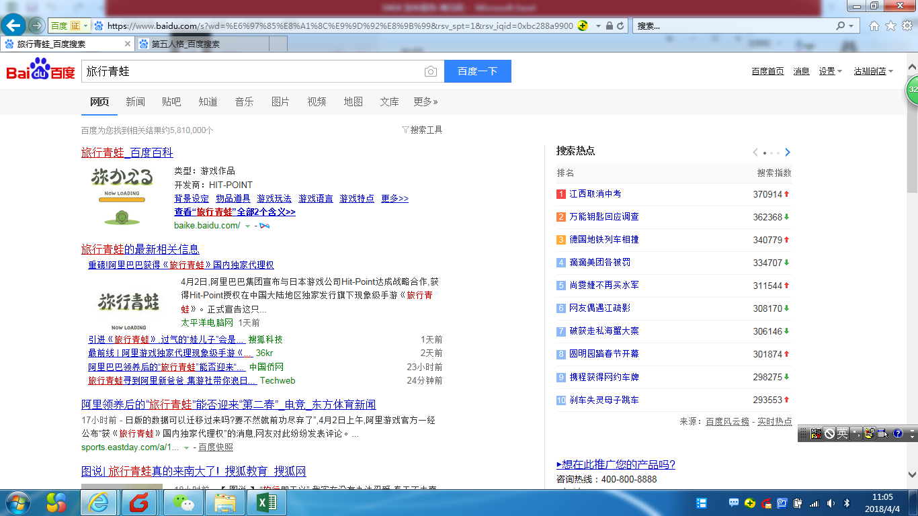
Task: Click the magnifier icon in the browser search box
Action: (841, 26)
